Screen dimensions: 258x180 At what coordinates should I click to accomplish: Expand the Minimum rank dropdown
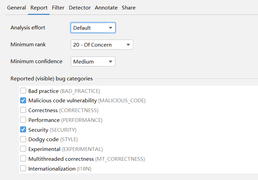point(102,45)
